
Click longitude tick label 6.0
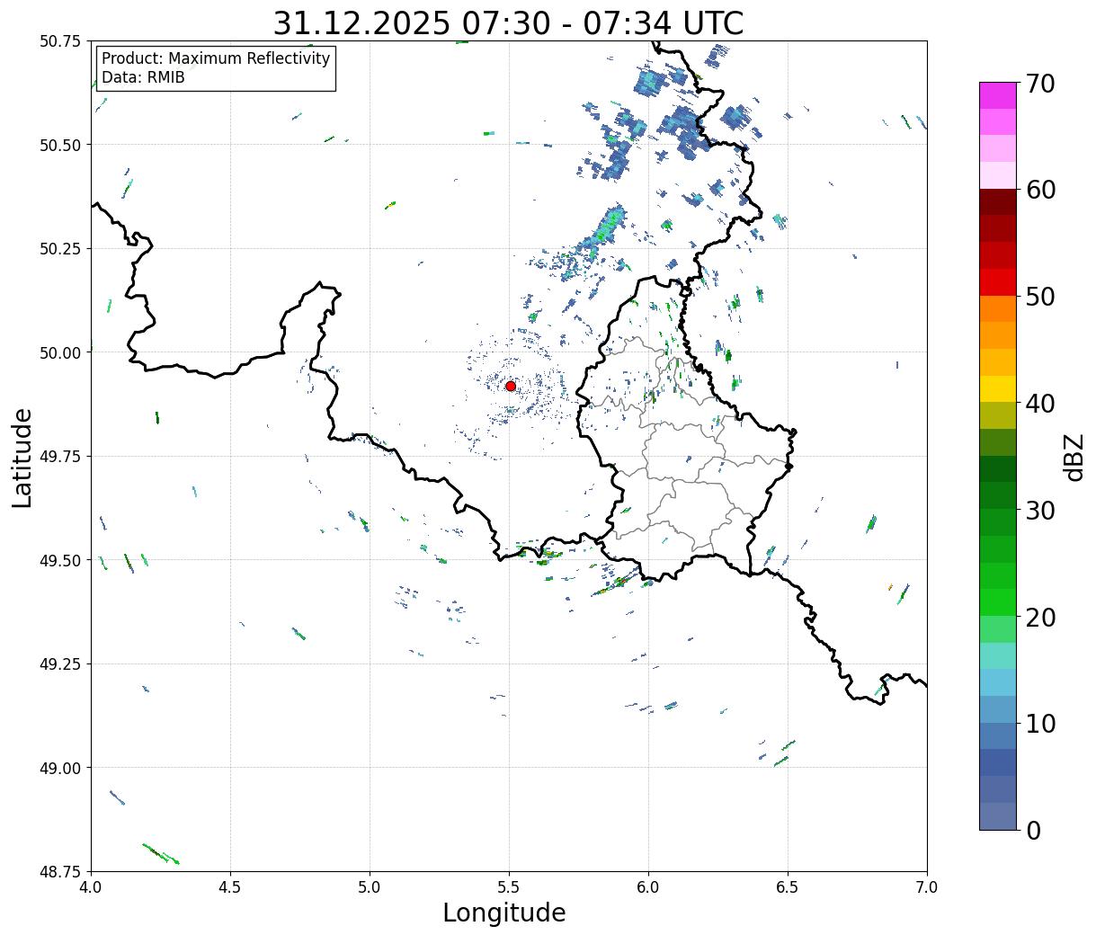coord(648,887)
